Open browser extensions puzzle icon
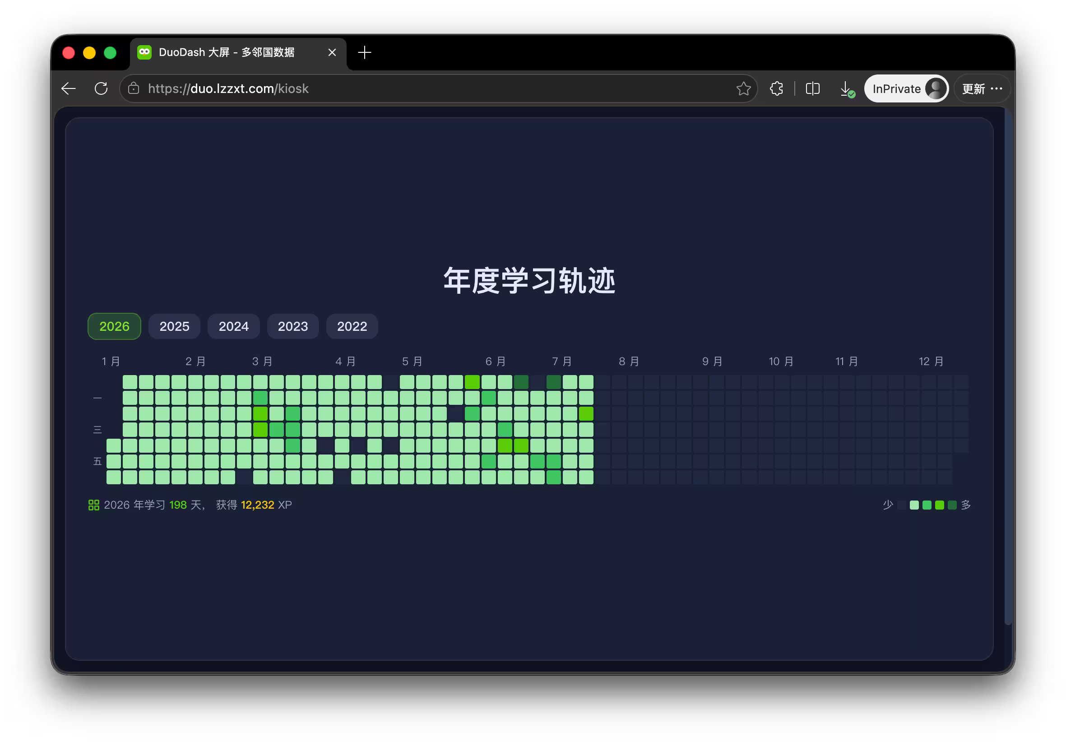This screenshot has height=742, width=1066. pyautogui.click(x=776, y=88)
